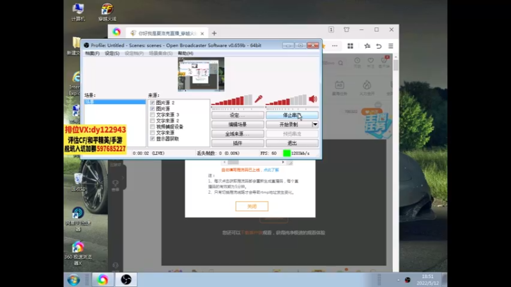Select the highlighted scene in the scene list
The image size is (511, 287).
(x=115, y=102)
